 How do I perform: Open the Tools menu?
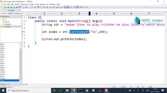pos(37,4)
